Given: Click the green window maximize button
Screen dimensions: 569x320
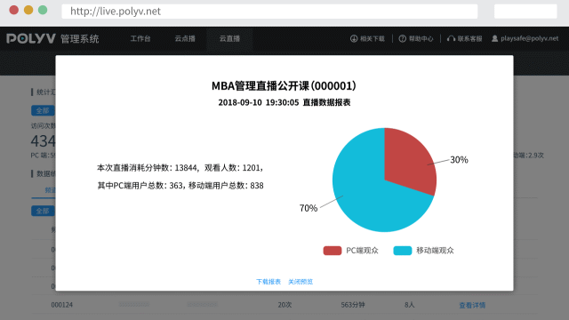Looking at the screenshot, I should [x=43, y=10].
